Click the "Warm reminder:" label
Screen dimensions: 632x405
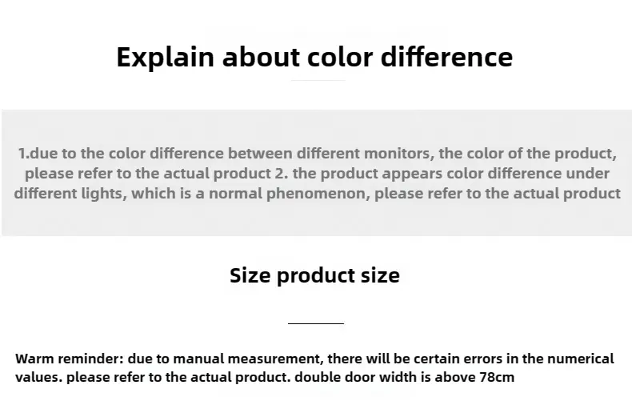[x=67, y=359]
